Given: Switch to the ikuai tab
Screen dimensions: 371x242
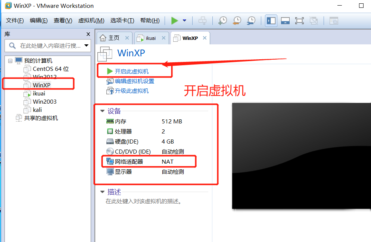Looking at the screenshot, I should click(x=152, y=38).
